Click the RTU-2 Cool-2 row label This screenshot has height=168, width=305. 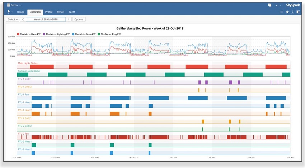click(24, 126)
